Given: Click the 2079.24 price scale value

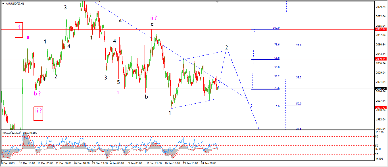Looking at the screenshot, I should (380, 7).
